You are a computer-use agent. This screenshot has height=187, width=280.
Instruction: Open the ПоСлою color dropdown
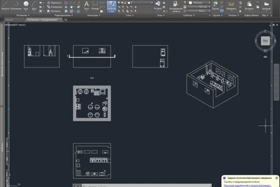210,3
